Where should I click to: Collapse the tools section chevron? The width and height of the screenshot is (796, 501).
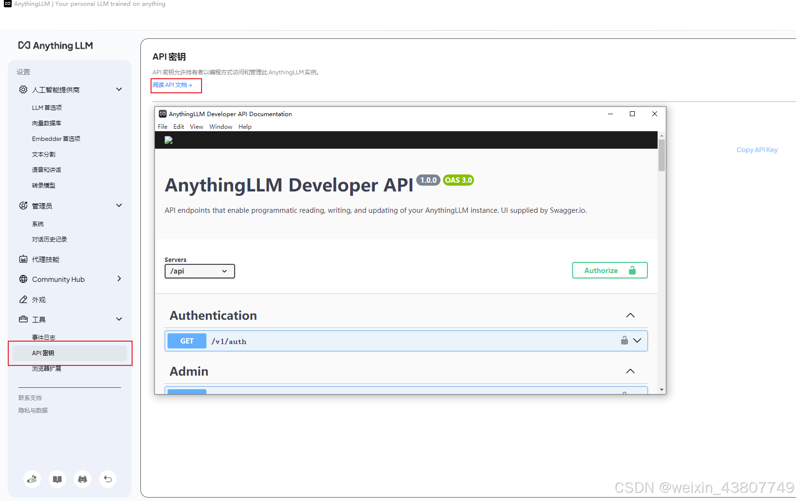coord(119,319)
